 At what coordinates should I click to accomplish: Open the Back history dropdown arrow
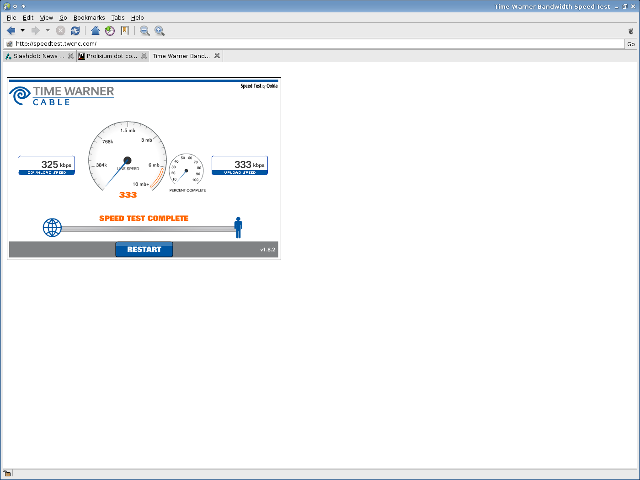(x=22, y=31)
